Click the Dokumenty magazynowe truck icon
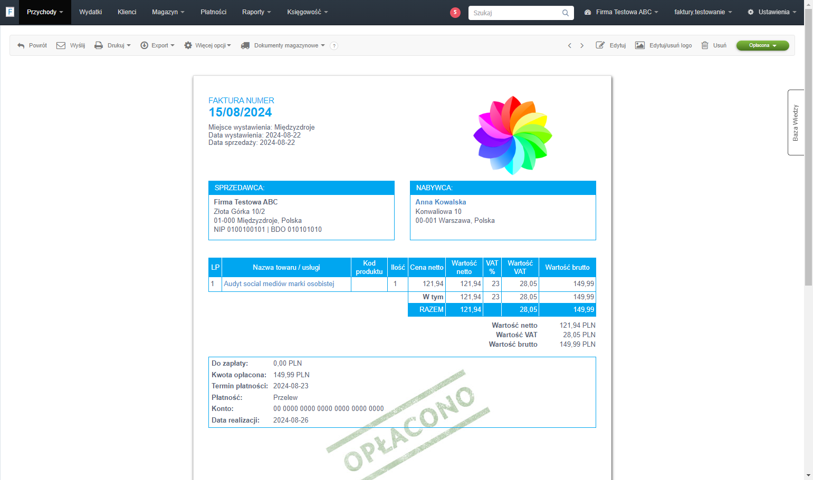Viewport: 813px width, 480px height. 245,46
